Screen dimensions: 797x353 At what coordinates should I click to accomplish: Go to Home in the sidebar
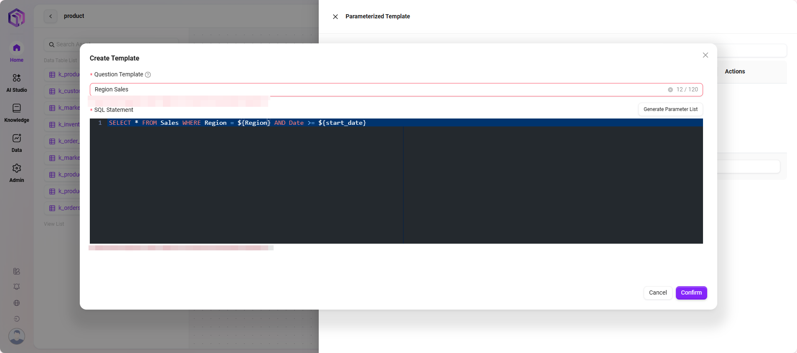point(17,53)
